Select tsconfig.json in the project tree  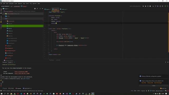tap(10, 56)
